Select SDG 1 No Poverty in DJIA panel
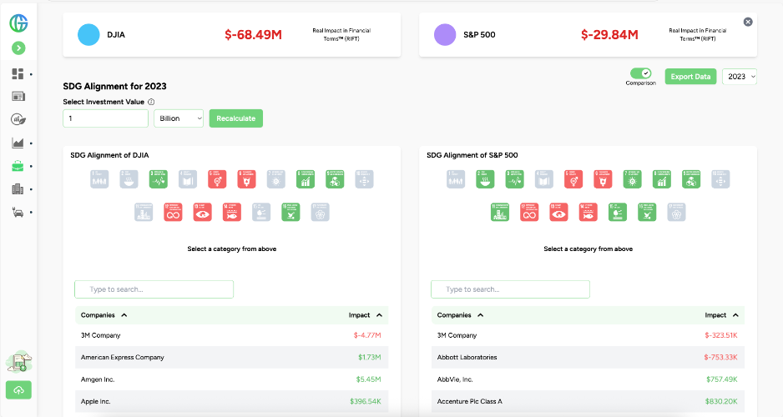The width and height of the screenshot is (783, 417). 99,179
